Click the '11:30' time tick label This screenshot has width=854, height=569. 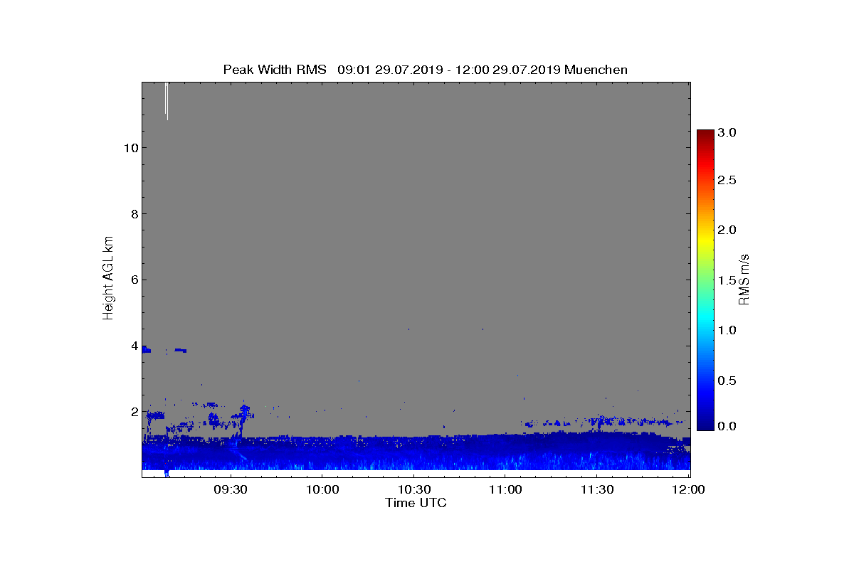597,489
